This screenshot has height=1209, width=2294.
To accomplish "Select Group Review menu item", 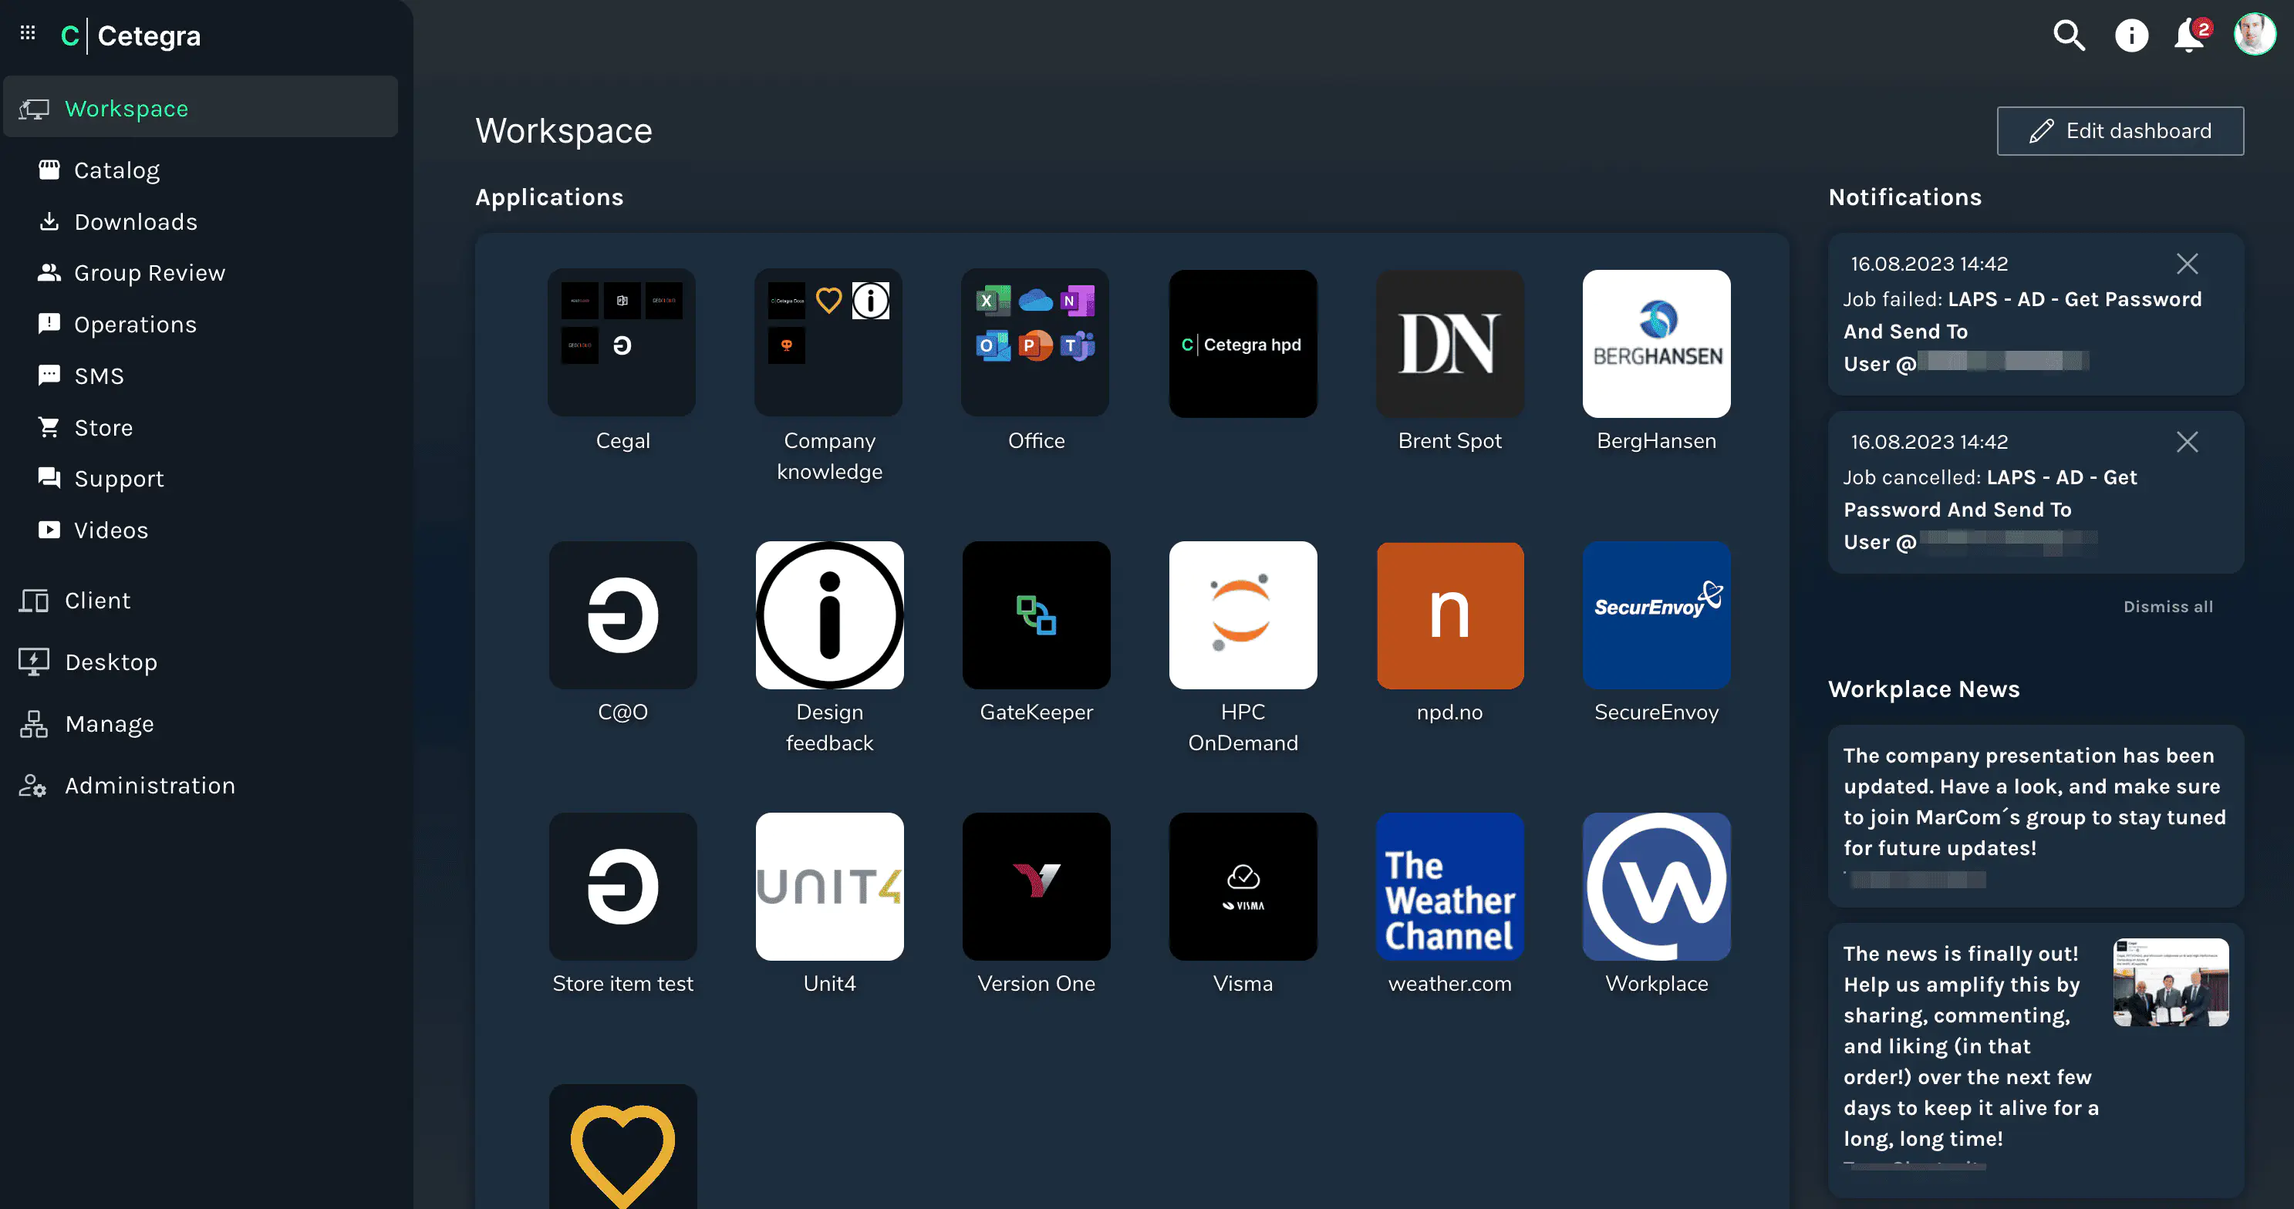I will pyautogui.click(x=150, y=272).
